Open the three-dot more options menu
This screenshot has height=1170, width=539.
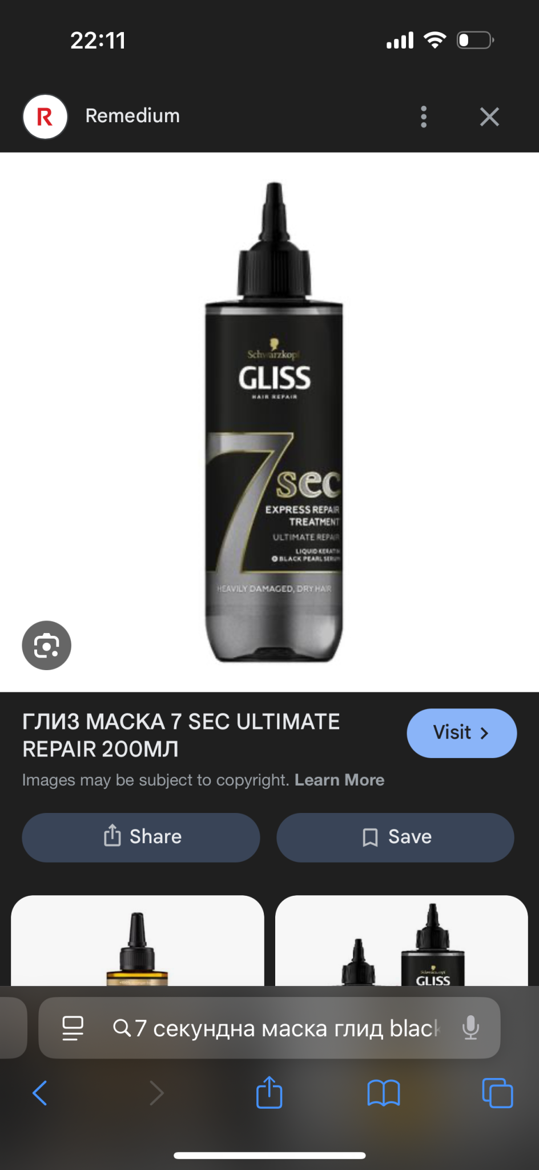(423, 117)
